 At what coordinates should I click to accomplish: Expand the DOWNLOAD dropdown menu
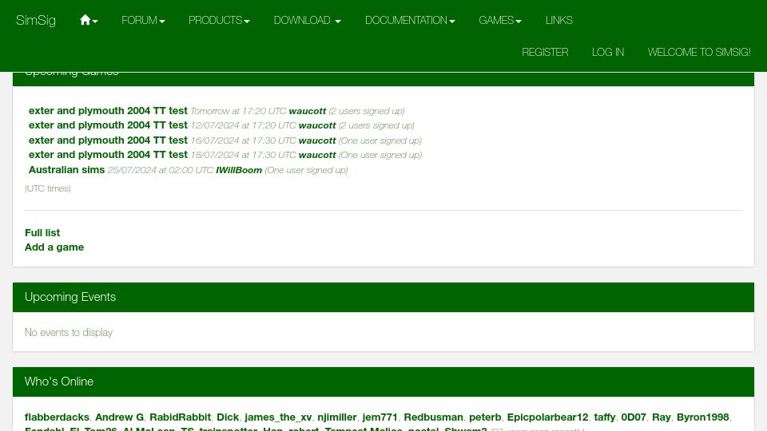pos(307,20)
